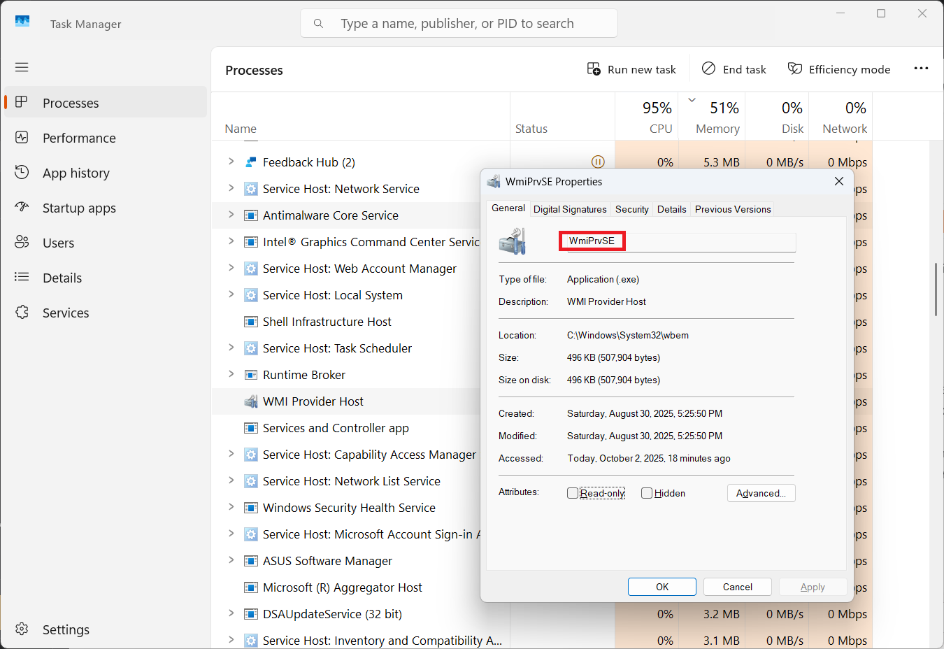The image size is (944, 649).
Task: Toggle Efficiency mode in toolbar
Action: pos(839,69)
